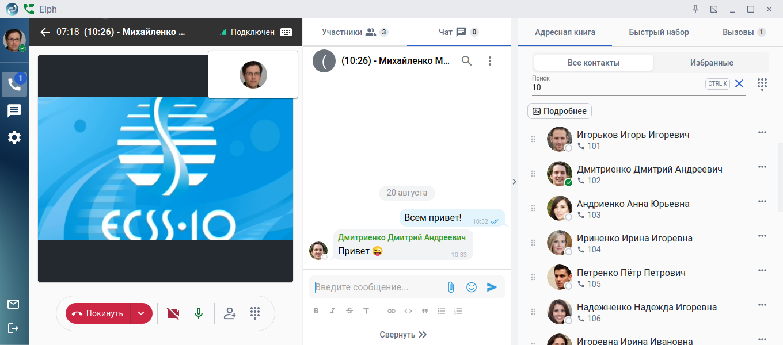This screenshot has height=345, width=783.
Task: Leave the call with Покинуть button
Action: click(x=98, y=313)
